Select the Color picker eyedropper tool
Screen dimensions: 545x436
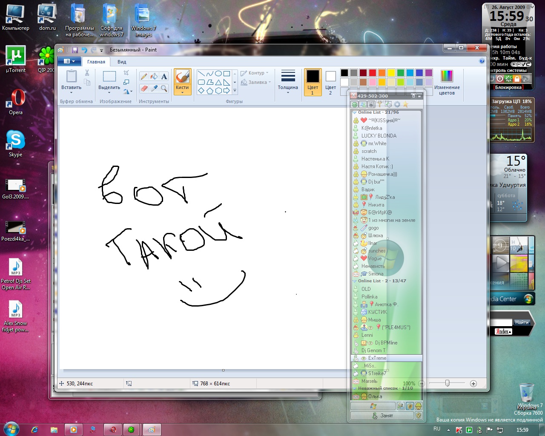pyautogui.click(x=154, y=88)
